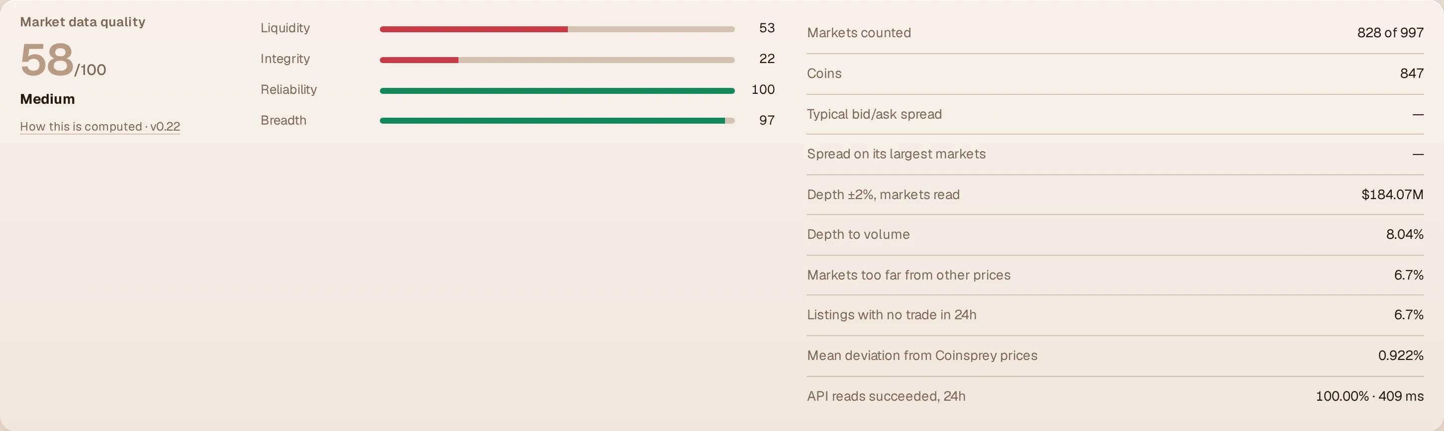Click the '$184.07M' depth value
Image resolution: width=1444 pixels, height=431 pixels.
[1392, 195]
